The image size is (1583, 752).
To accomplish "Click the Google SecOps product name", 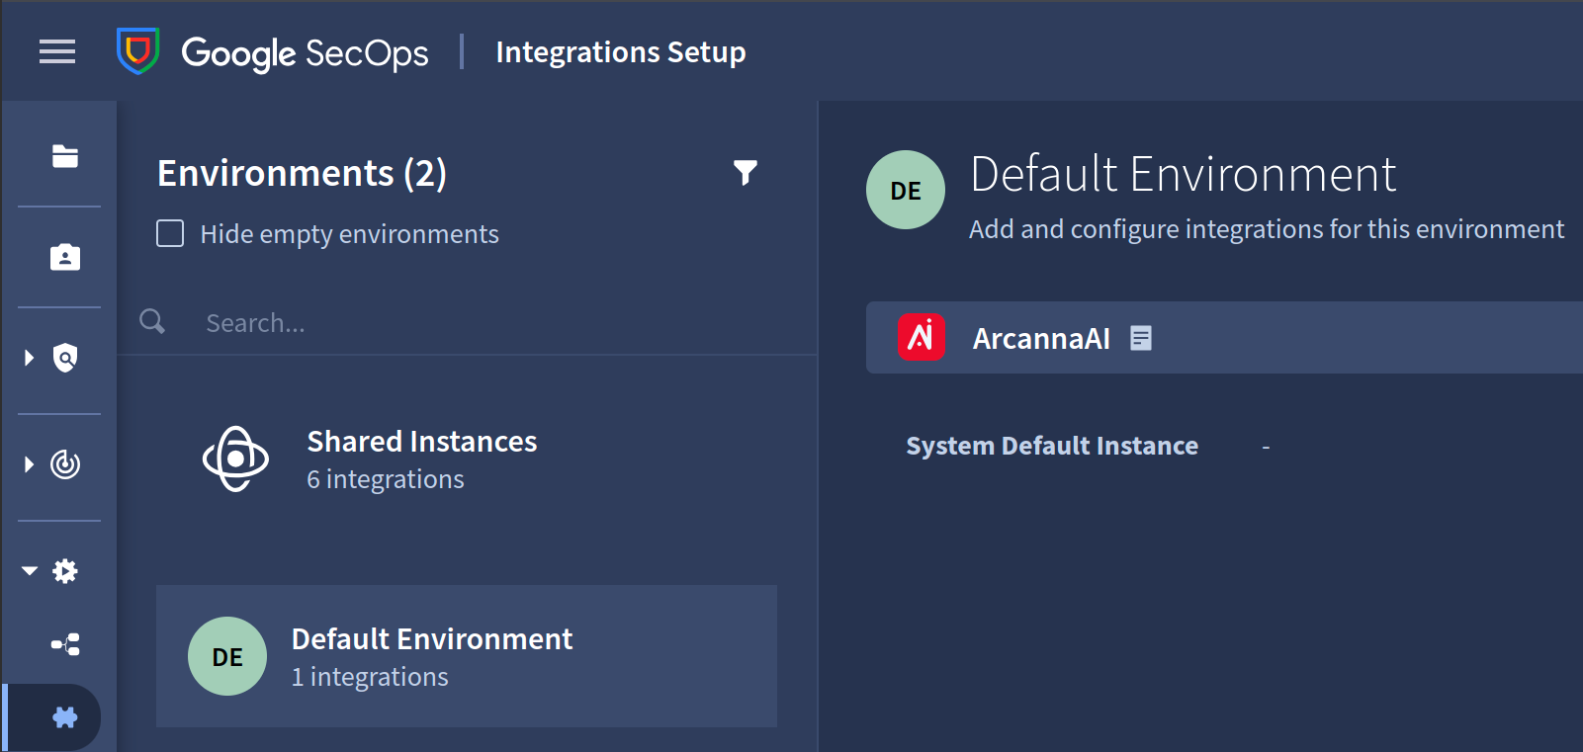I will point(305,53).
